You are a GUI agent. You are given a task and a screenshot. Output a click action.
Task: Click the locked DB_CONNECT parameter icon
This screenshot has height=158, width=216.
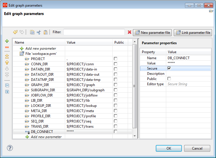coord(27,132)
